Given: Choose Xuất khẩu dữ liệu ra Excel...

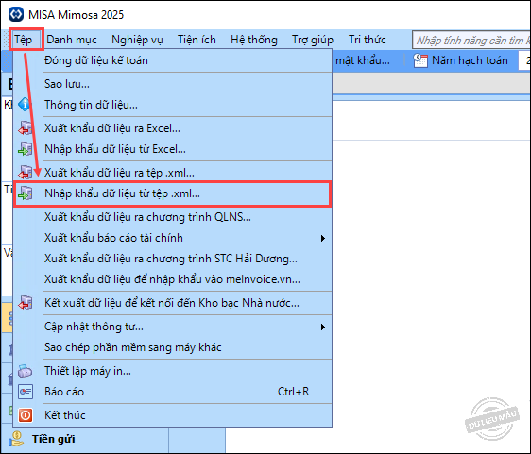Looking at the screenshot, I should [172, 128].
